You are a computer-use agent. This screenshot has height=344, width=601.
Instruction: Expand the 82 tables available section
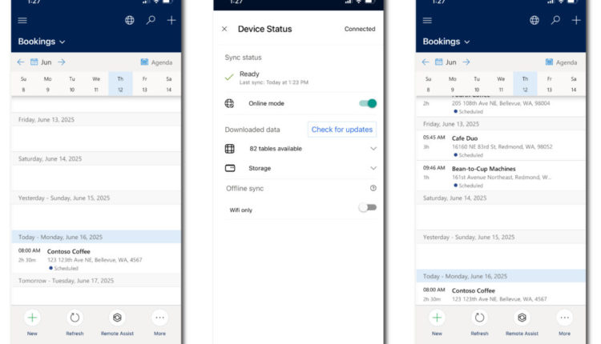(x=373, y=149)
